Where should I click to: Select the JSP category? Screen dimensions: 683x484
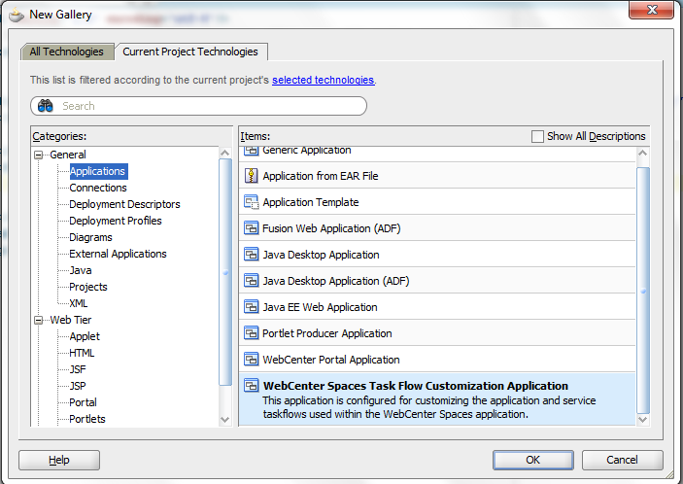point(78,387)
